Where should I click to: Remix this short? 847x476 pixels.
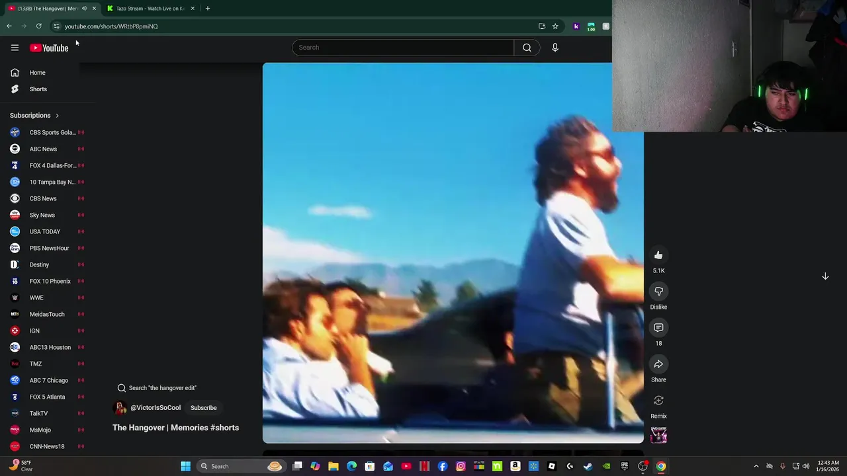click(658, 401)
